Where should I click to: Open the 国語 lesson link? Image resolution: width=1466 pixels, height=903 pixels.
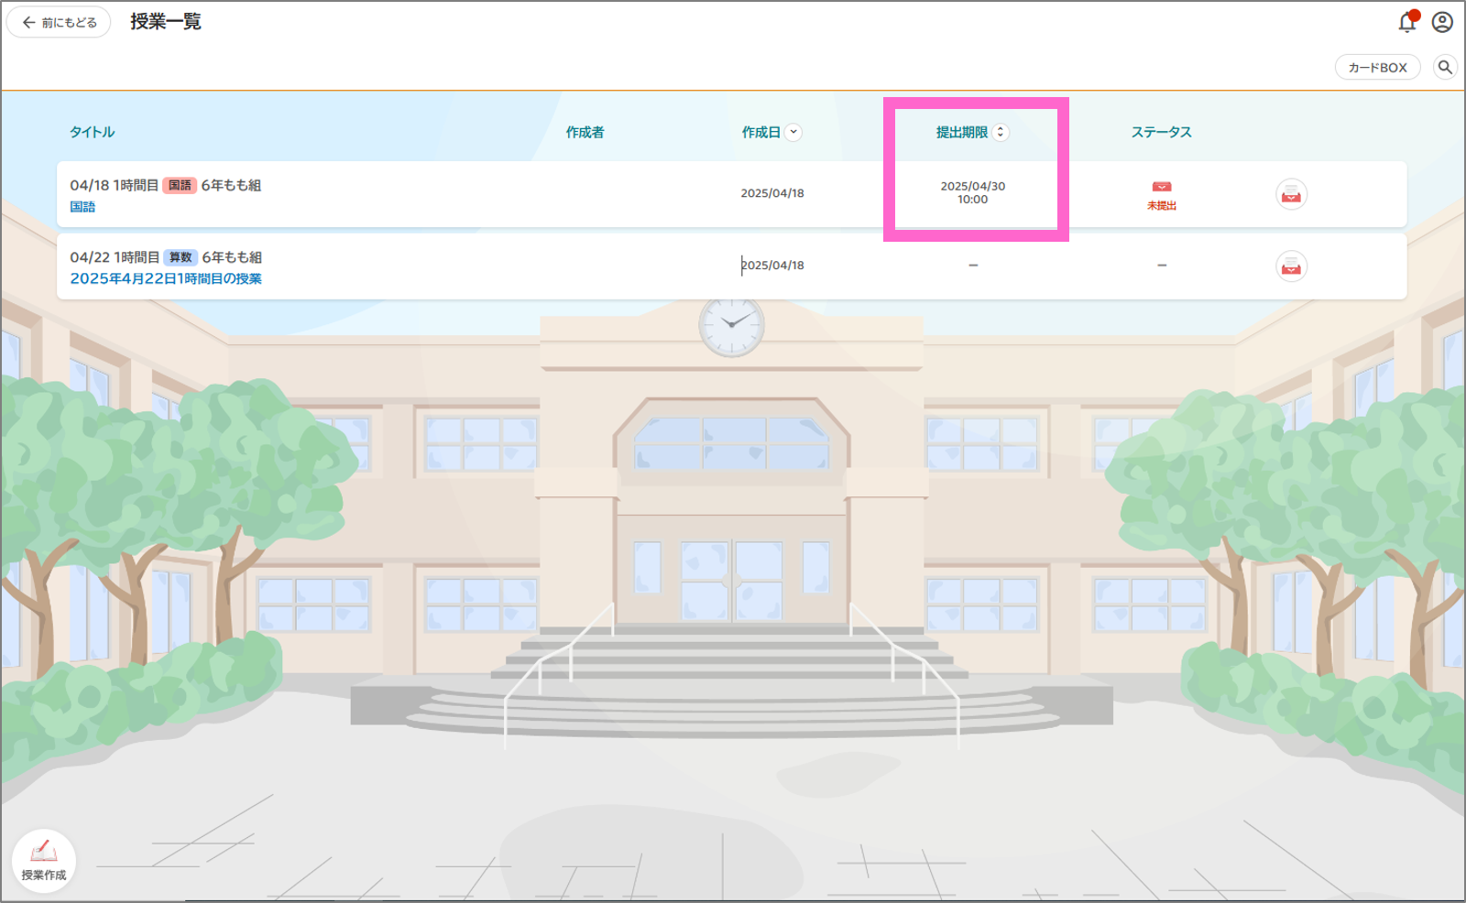tap(82, 207)
